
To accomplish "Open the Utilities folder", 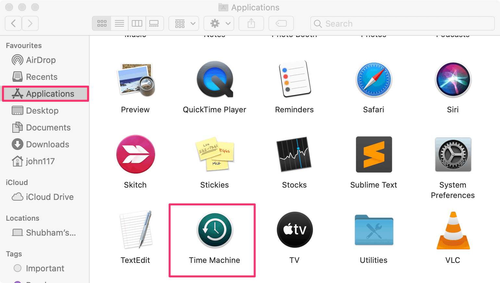I will 373,230.
